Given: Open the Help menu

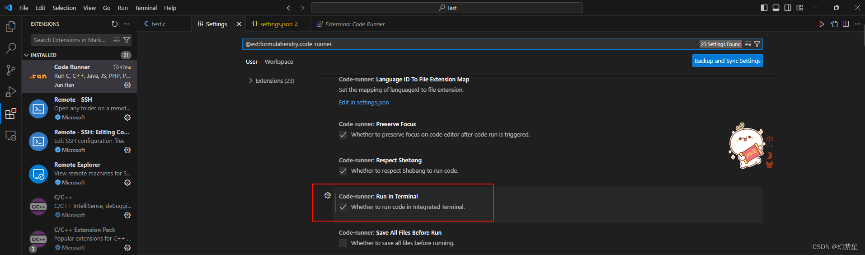Looking at the screenshot, I should click(x=170, y=8).
